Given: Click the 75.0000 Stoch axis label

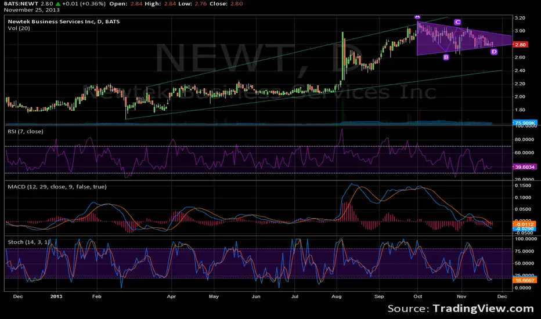Looking at the screenshot, I should point(524,251).
